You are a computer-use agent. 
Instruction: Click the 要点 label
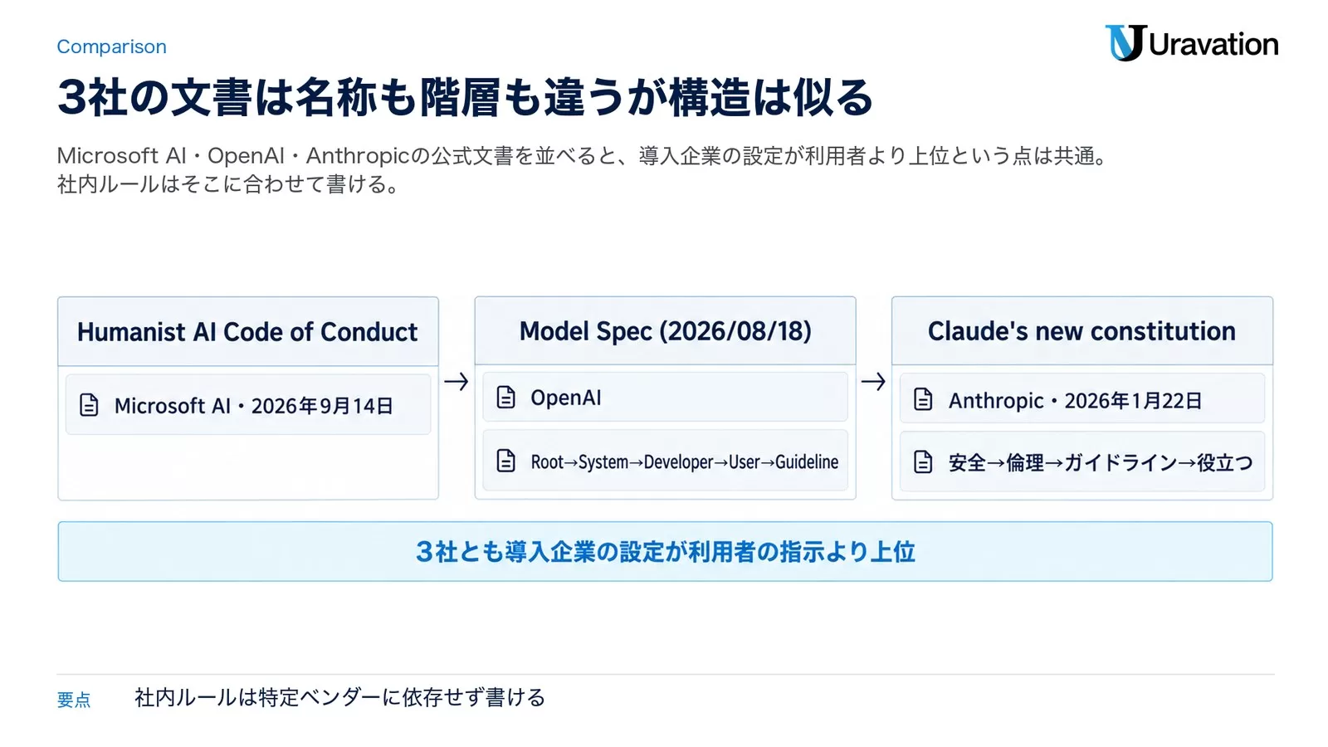[74, 700]
